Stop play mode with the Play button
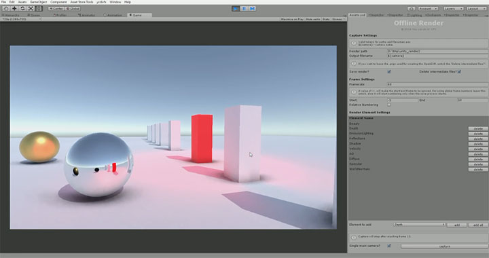Image resolution: width=489 pixels, height=258 pixels. [x=236, y=9]
